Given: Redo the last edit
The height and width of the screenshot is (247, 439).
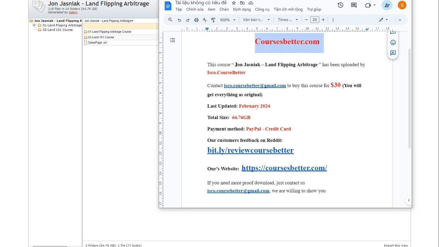Looking at the screenshot, I should click(x=188, y=20).
